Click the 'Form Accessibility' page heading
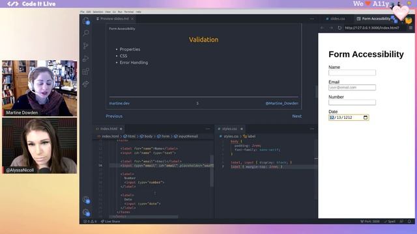This screenshot has width=417, height=234. 366,55
